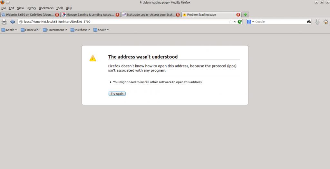Close the Scottrade Login tab
This screenshot has width=330, height=169.
point(178,15)
